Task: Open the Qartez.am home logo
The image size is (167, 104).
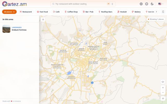Action: (x=15, y=4)
